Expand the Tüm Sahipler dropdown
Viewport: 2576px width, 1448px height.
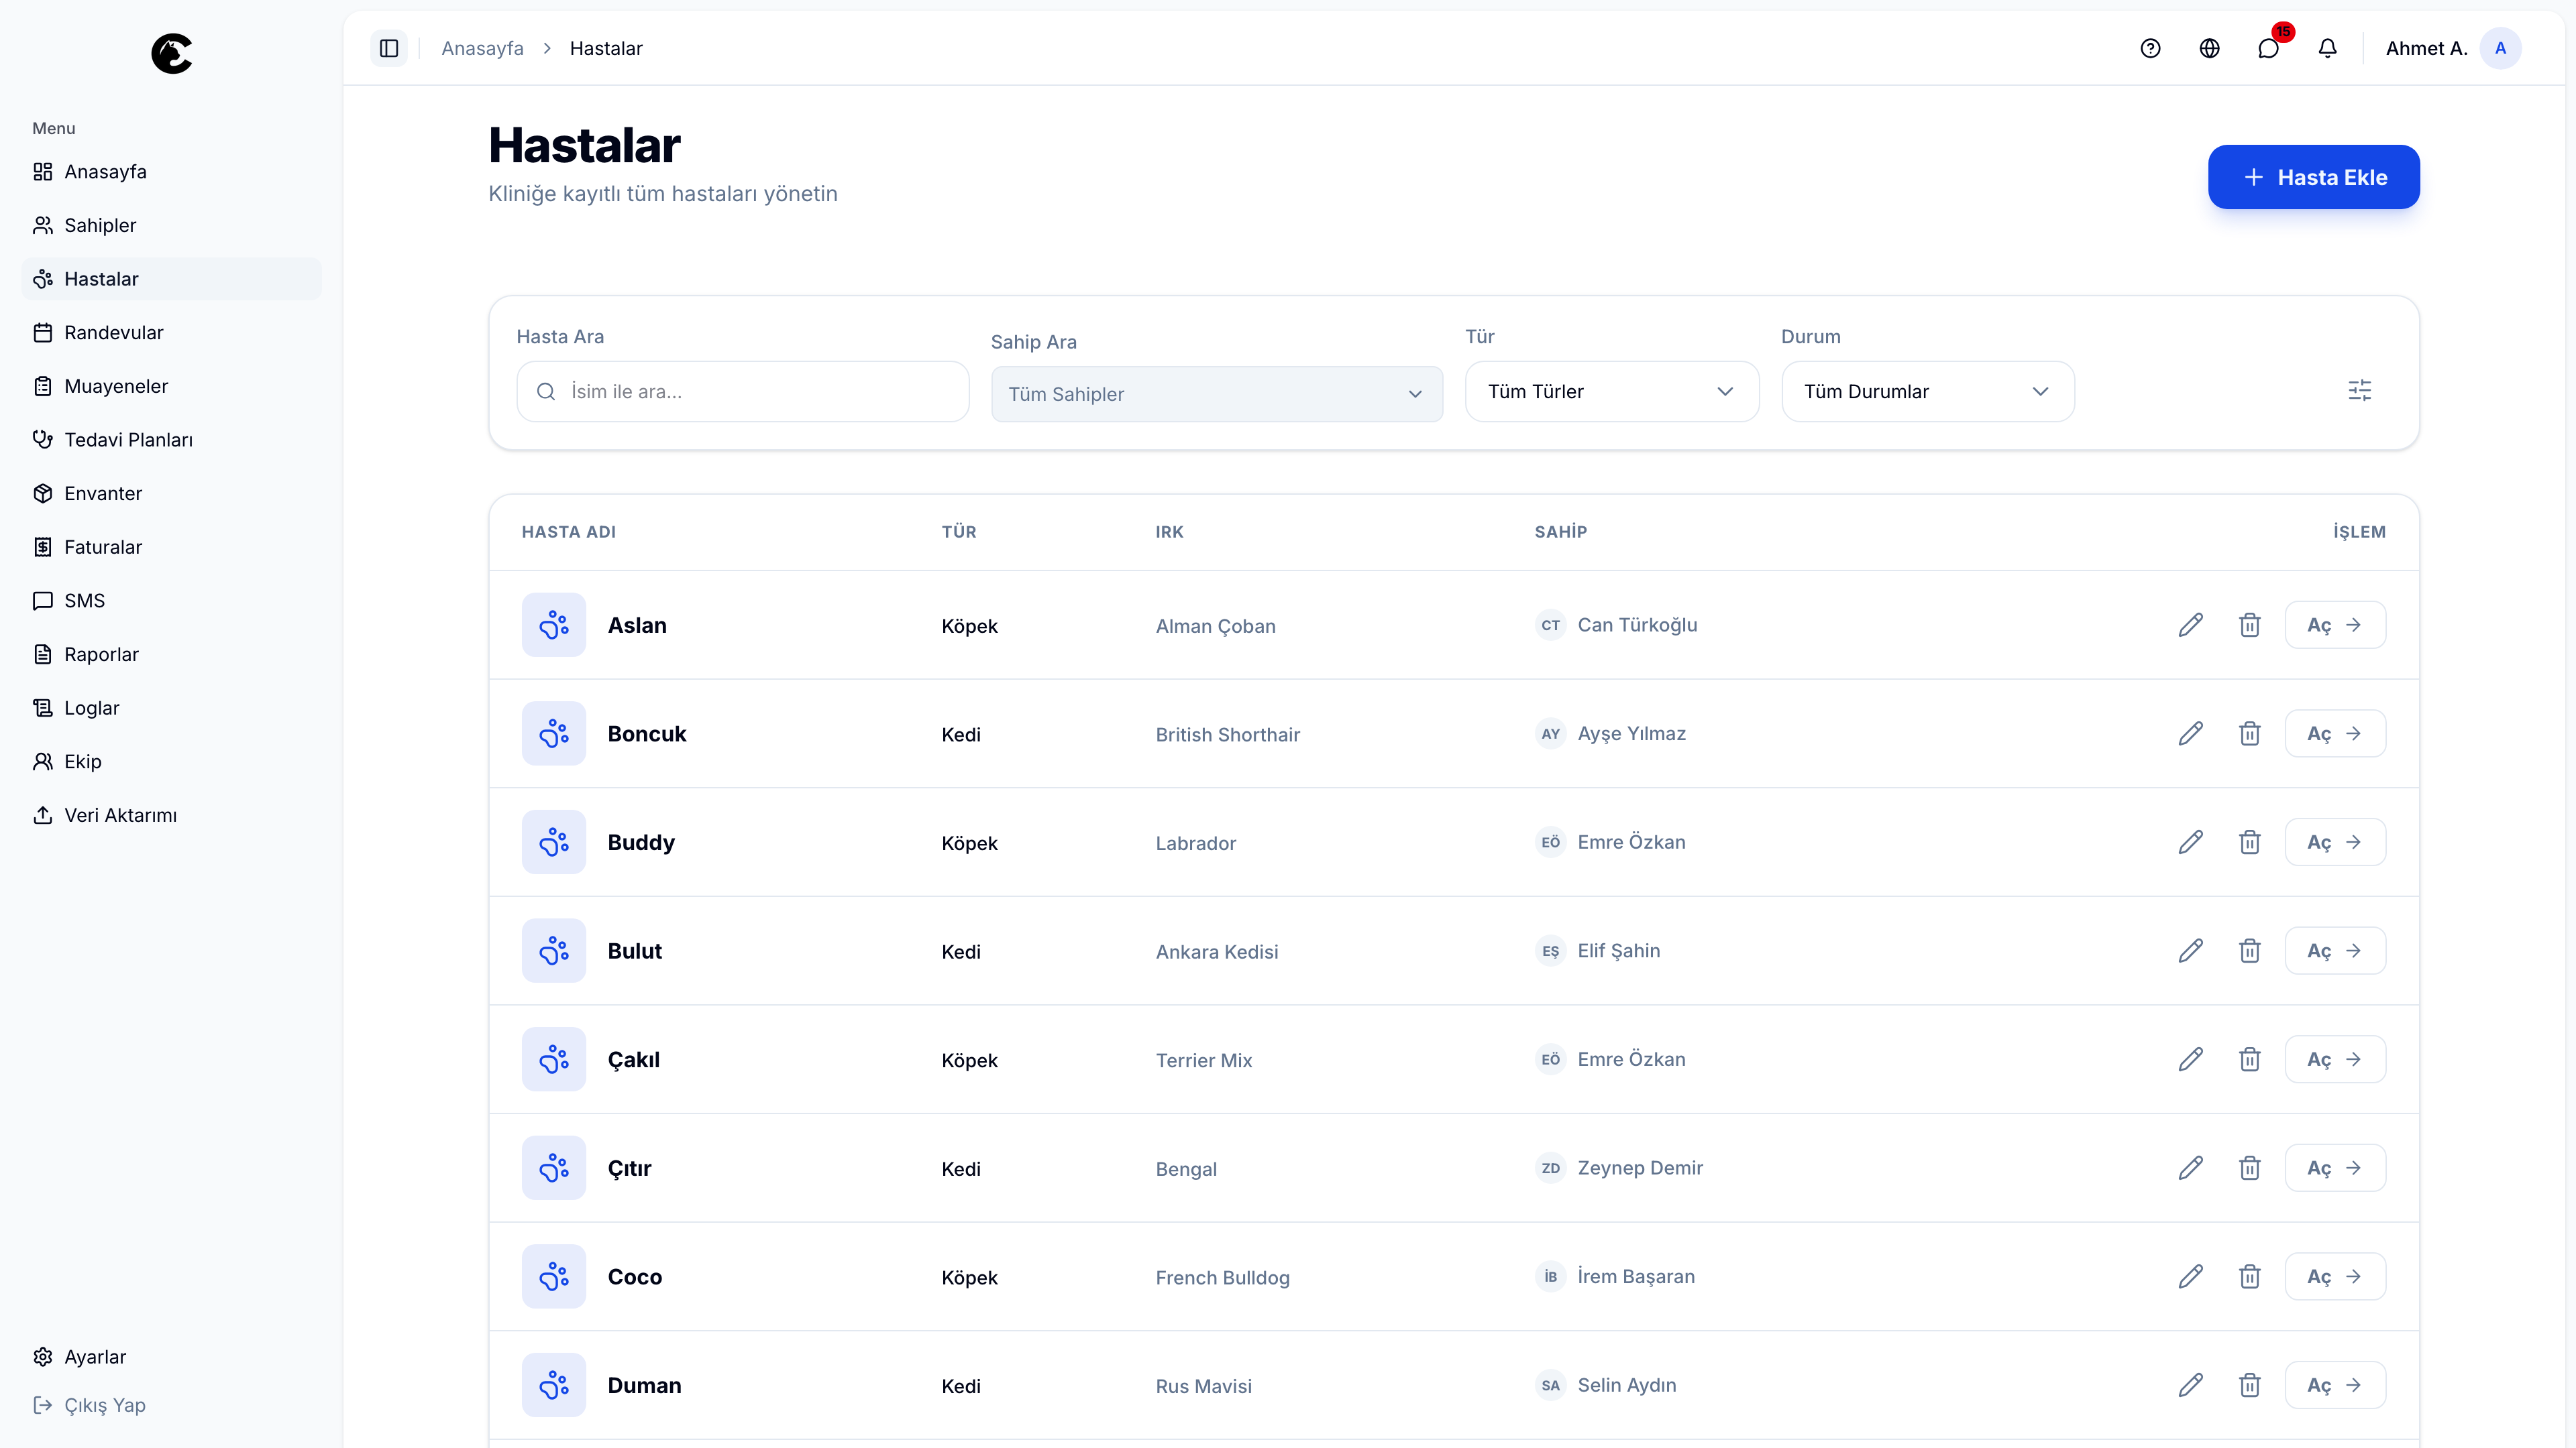pyautogui.click(x=1216, y=394)
